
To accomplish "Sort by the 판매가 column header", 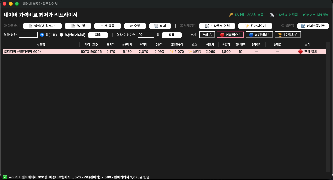I will 111,45.
